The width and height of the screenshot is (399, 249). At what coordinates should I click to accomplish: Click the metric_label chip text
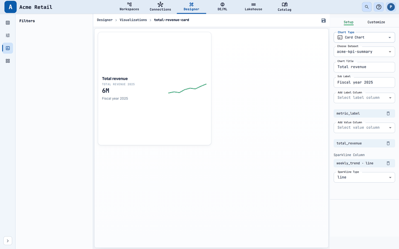[x=348, y=113]
